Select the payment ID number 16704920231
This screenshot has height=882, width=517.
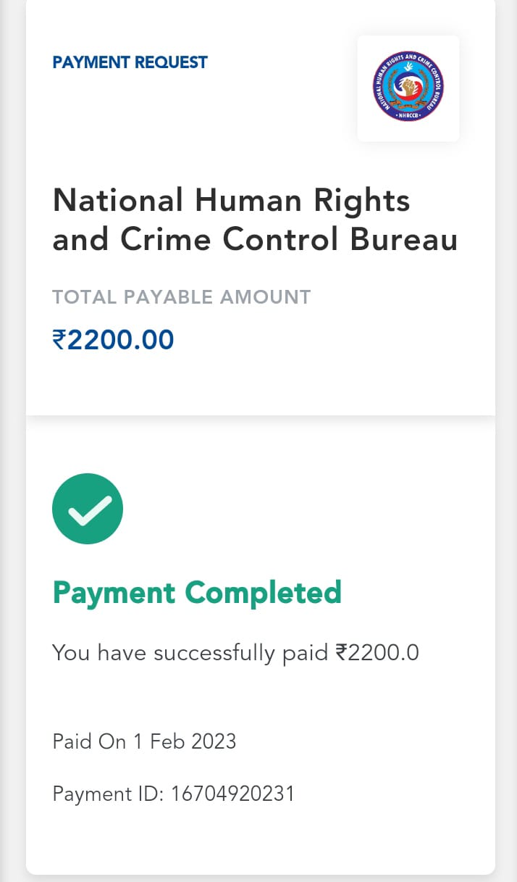232,794
